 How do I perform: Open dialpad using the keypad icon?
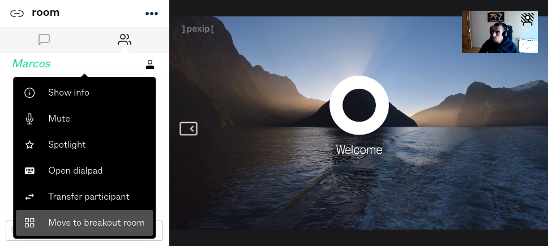pyautogui.click(x=29, y=171)
